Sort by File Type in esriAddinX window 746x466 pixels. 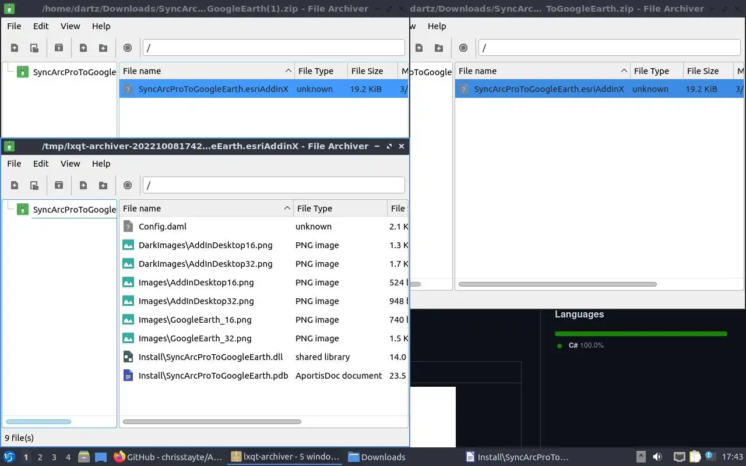(340, 209)
